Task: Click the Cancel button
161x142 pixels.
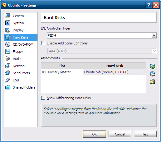Action: (120, 134)
